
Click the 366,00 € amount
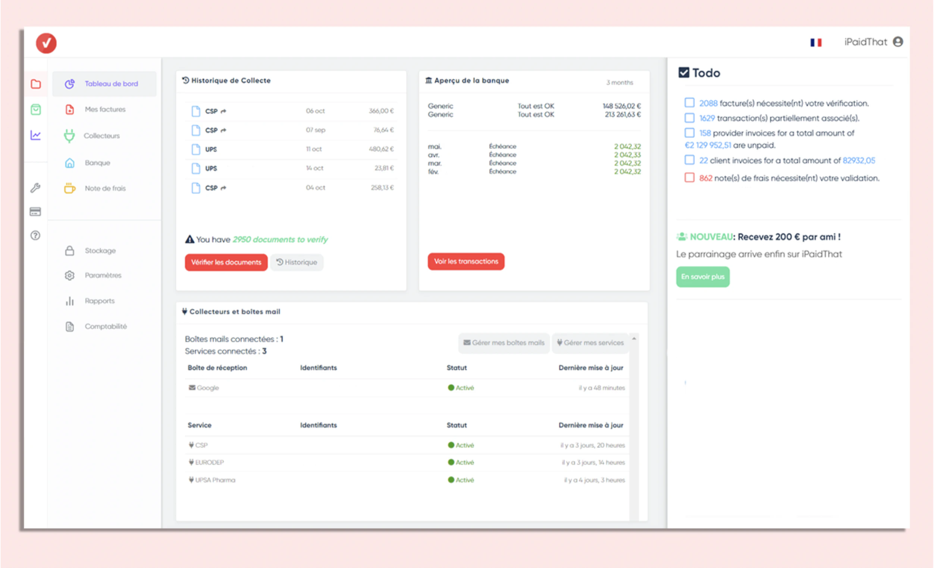381,111
